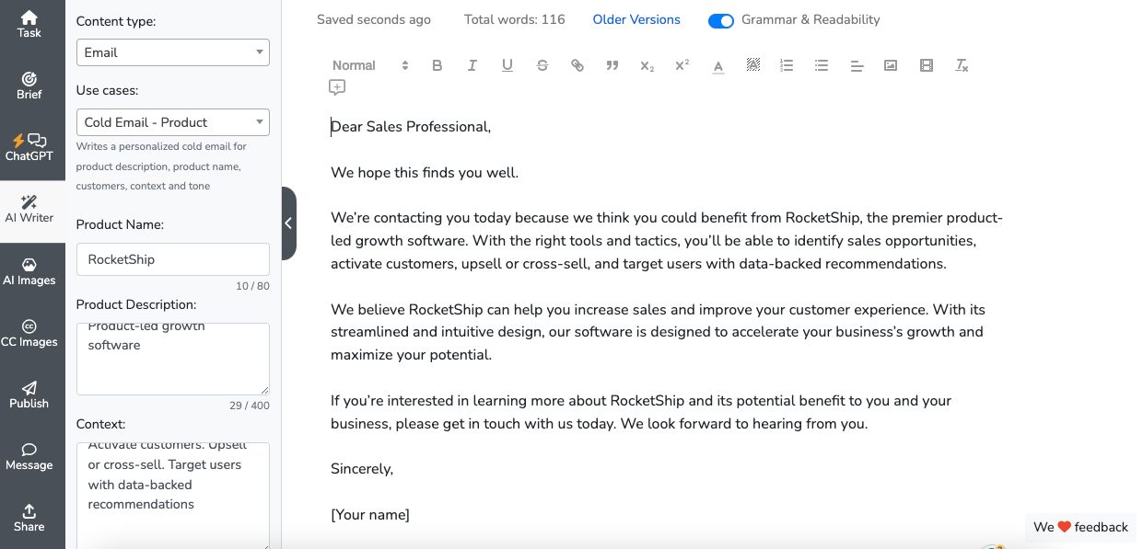Open the text color picker
The height and width of the screenshot is (549, 1143).
[x=718, y=65]
